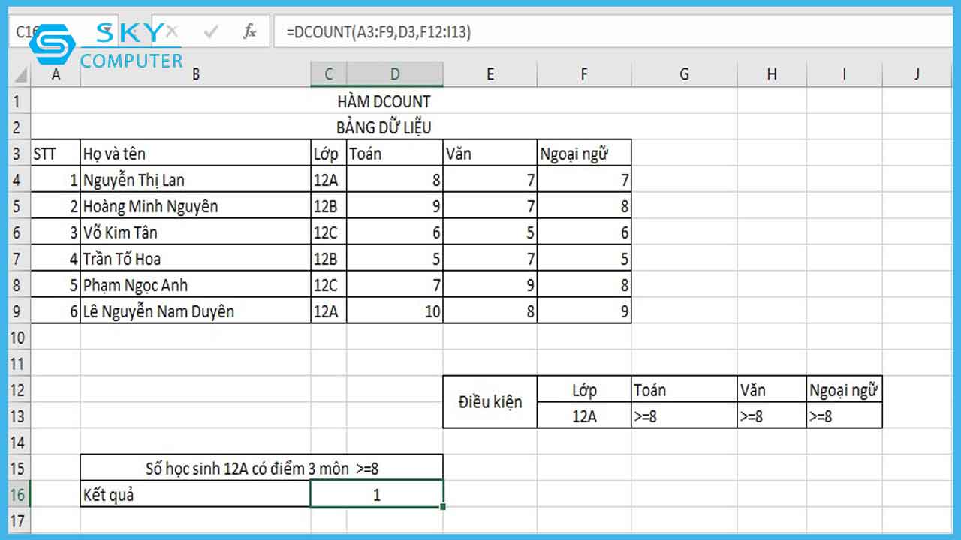This screenshot has height=540, width=961.
Task: Select row 3 header
Action: (x=20, y=153)
